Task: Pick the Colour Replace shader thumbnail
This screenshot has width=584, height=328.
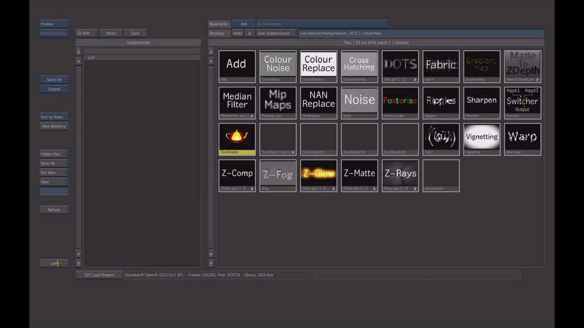Action: click(x=318, y=67)
